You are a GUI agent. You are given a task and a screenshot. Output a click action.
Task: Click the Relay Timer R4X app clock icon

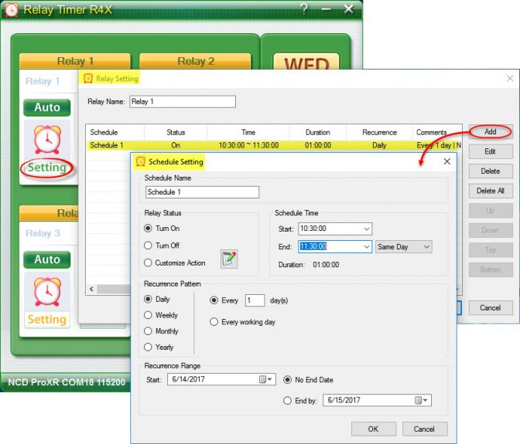pos(11,10)
